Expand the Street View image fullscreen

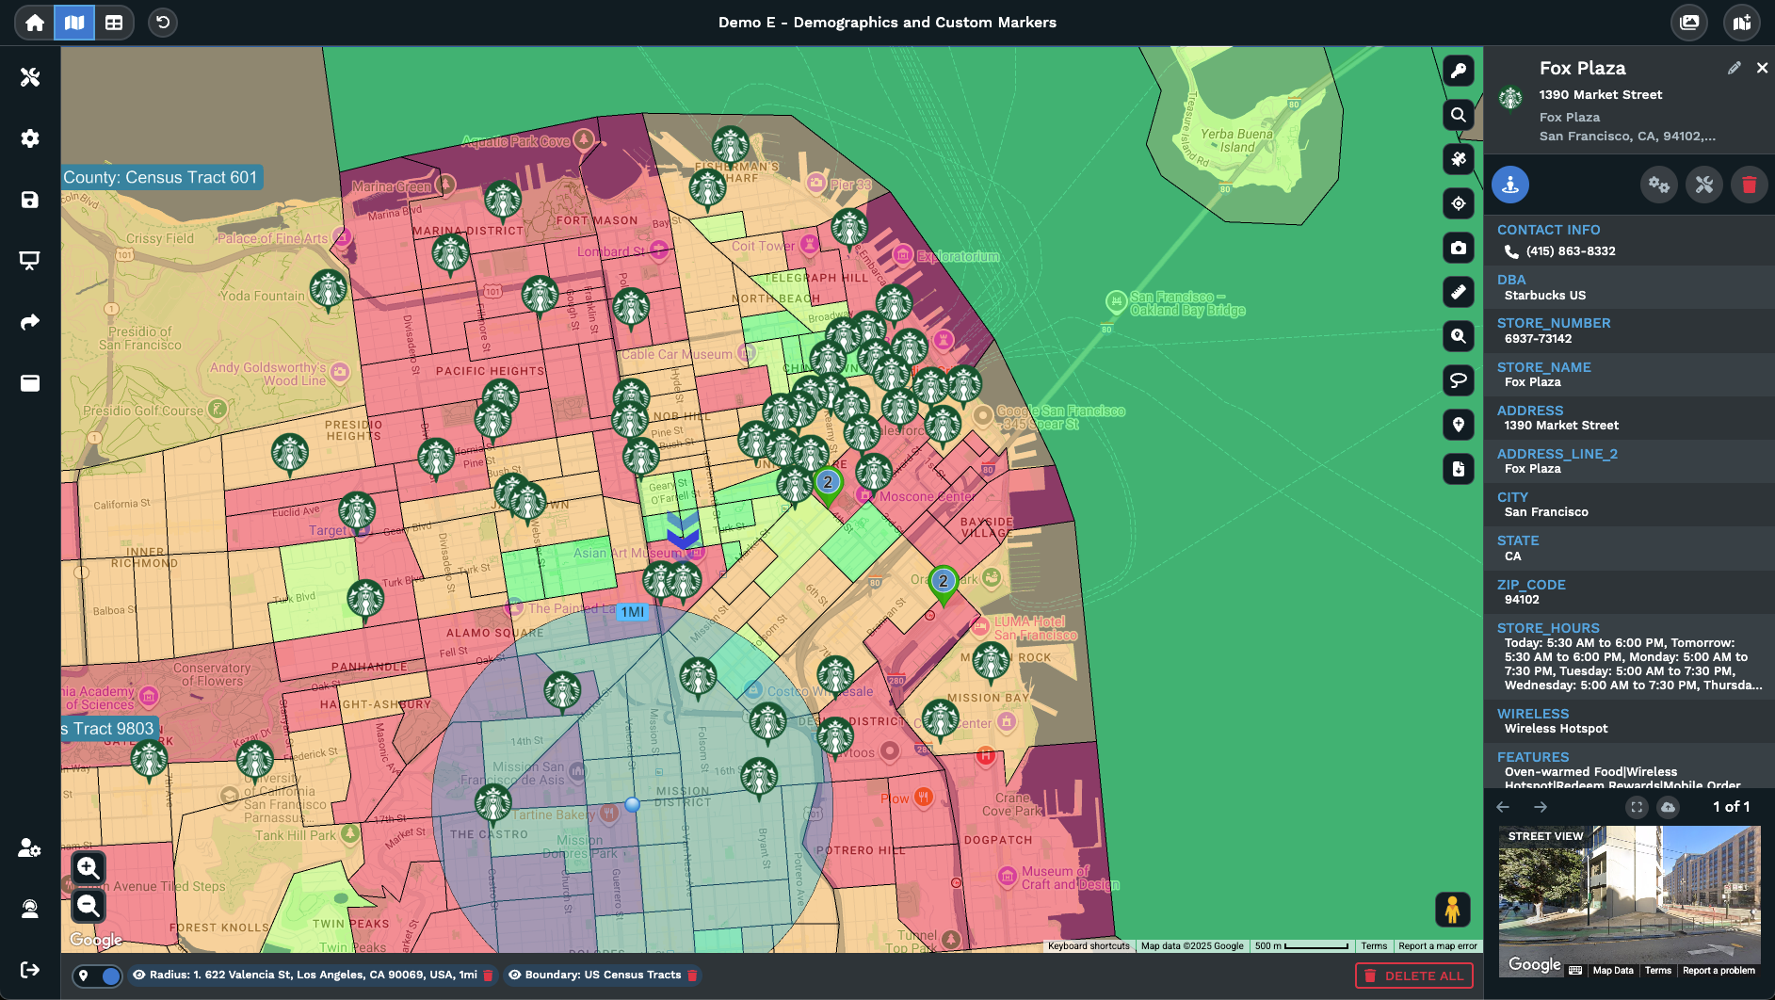[1637, 807]
